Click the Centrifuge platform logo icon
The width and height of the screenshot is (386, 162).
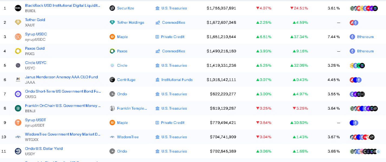pyautogui.click(x=112, y=80)
